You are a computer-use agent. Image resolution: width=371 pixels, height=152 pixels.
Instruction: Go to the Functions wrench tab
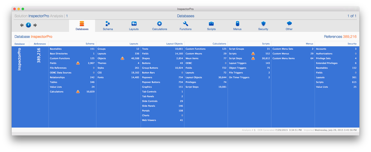185,26
